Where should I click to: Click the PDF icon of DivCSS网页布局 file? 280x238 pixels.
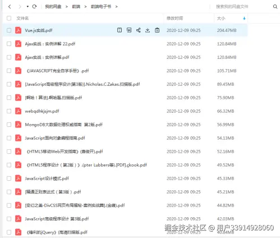coord(18,205)
